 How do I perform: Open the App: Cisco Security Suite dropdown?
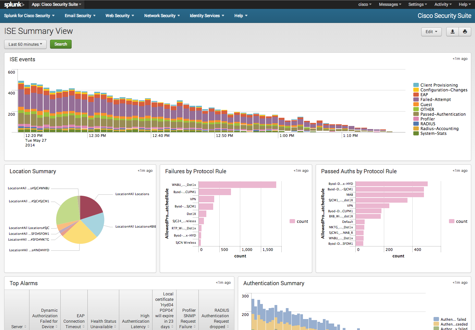point(57,4)
